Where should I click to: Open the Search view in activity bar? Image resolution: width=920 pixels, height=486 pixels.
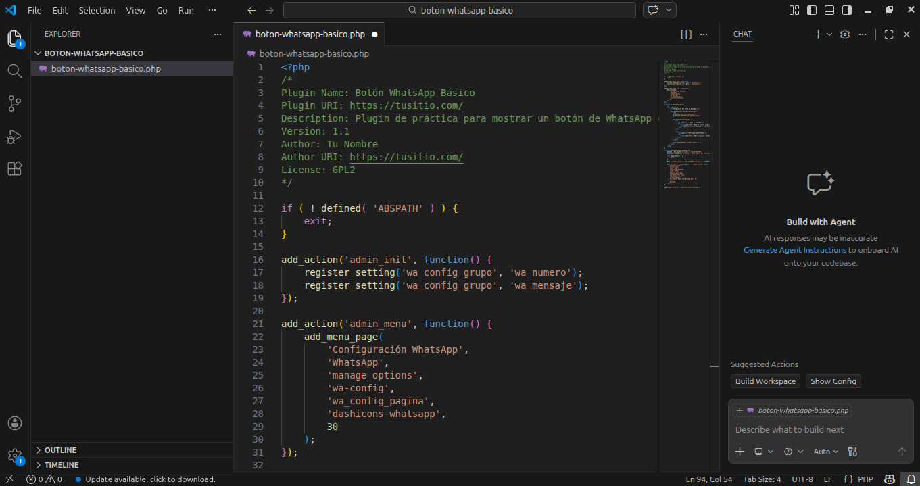click(15, 71)
